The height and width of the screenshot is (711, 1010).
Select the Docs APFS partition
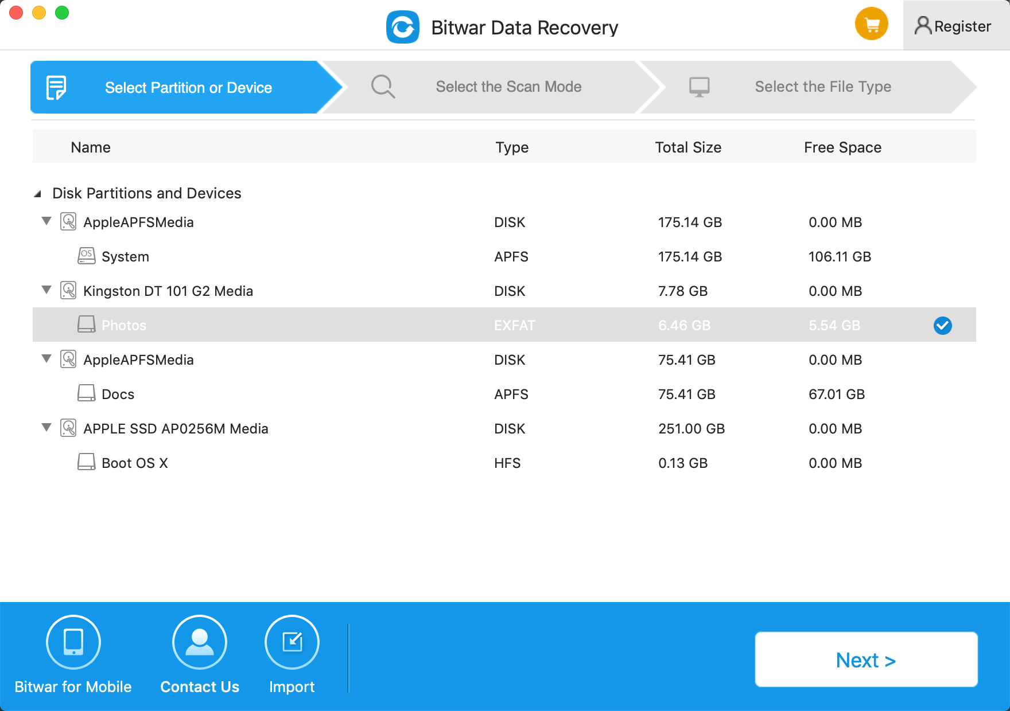504,394
